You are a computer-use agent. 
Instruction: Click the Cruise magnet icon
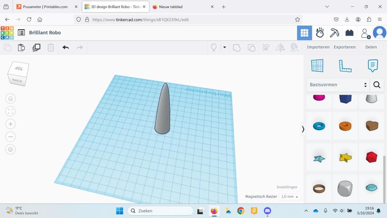[294, 47]
